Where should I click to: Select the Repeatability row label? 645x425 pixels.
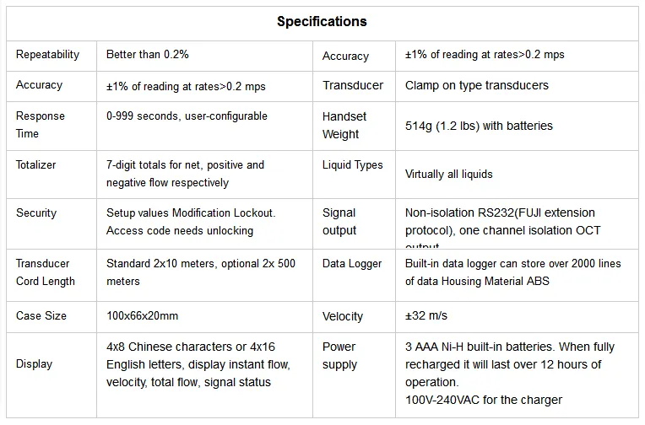(47, 55)
